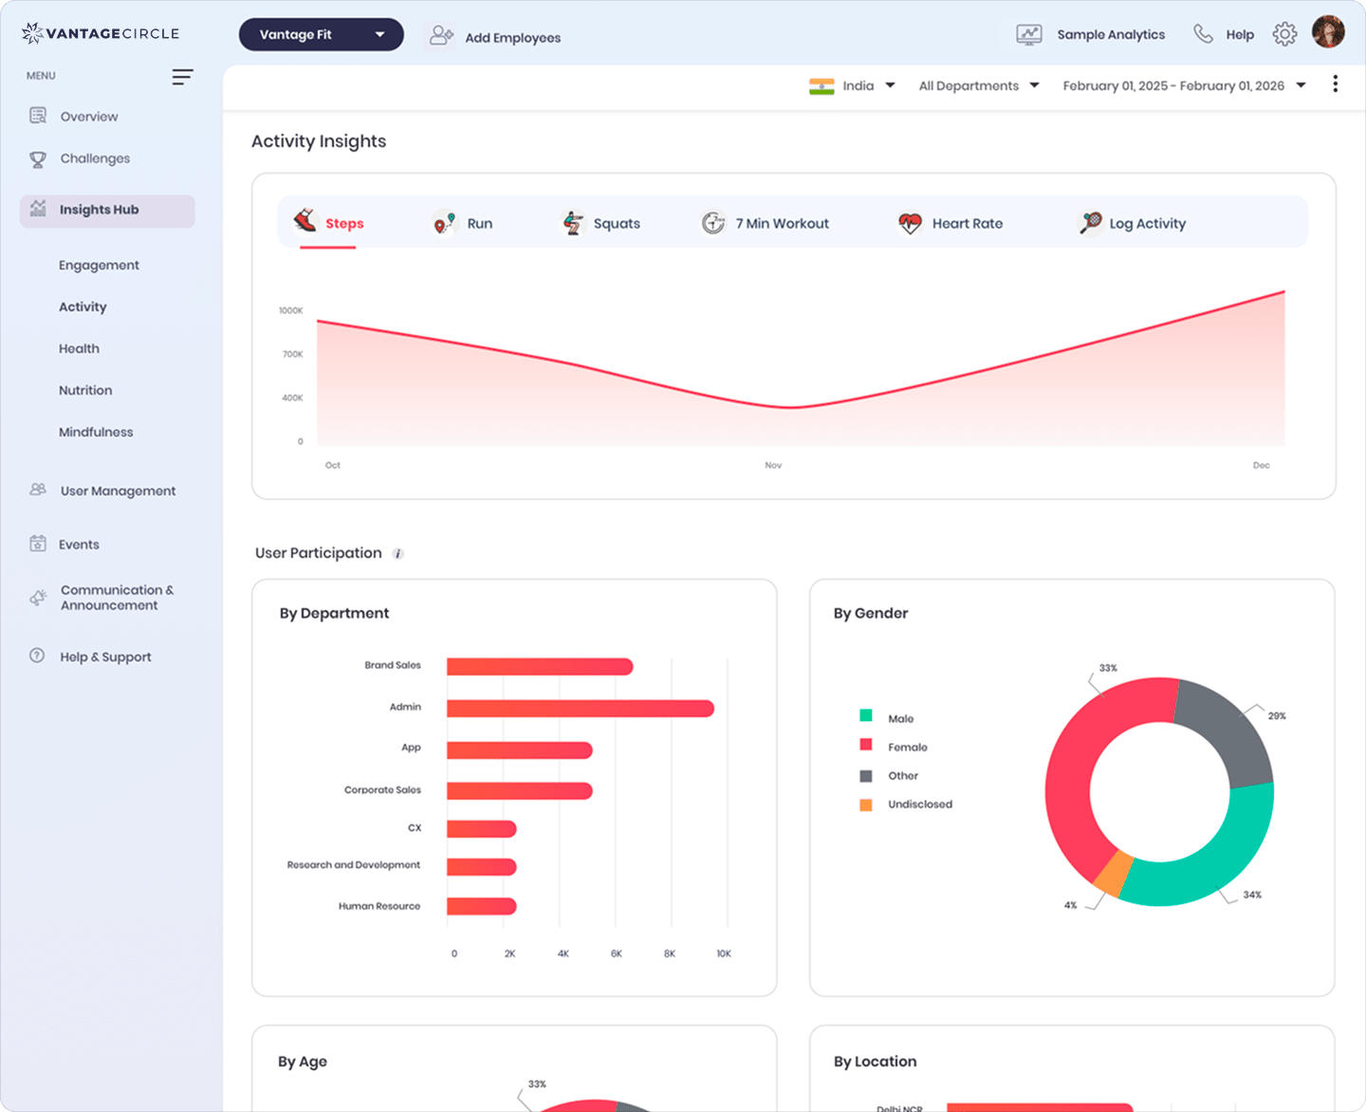Screen dimensions: 1366x1112
Task: Click the Settings gear icon
Action: click(x=1284, y=32)
